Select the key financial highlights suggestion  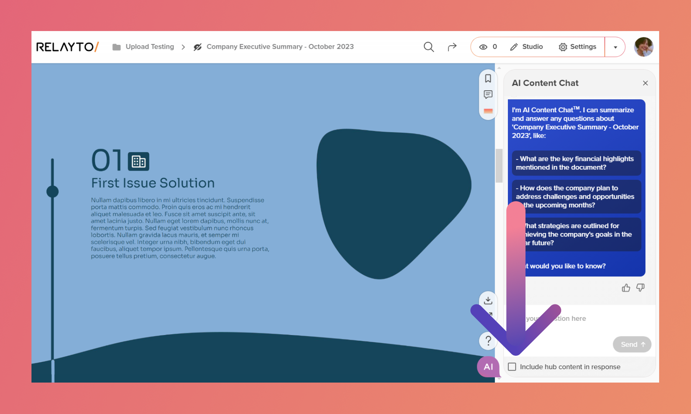pos(576,163)
